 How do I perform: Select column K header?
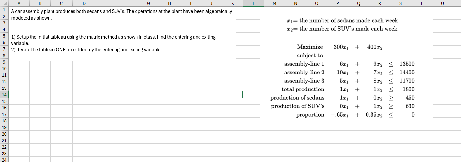coord(233,3)
